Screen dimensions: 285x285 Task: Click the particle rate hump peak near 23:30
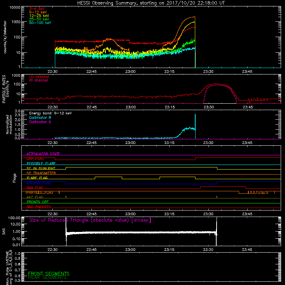coord(216,84)
